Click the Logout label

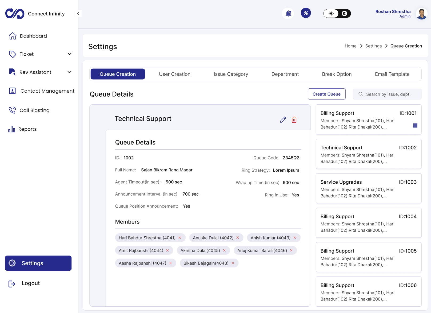point(31,283)
